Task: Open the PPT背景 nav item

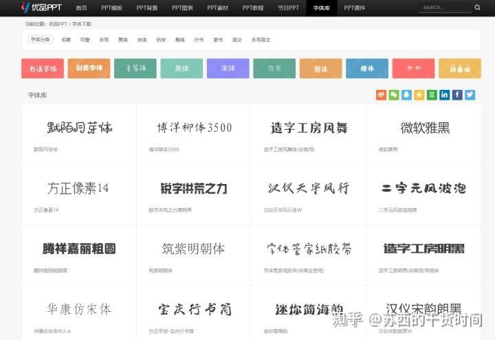Action: click(x=147, y=8)
